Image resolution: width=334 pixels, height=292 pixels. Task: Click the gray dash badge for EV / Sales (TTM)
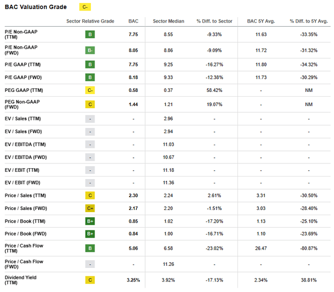point(91,118)
